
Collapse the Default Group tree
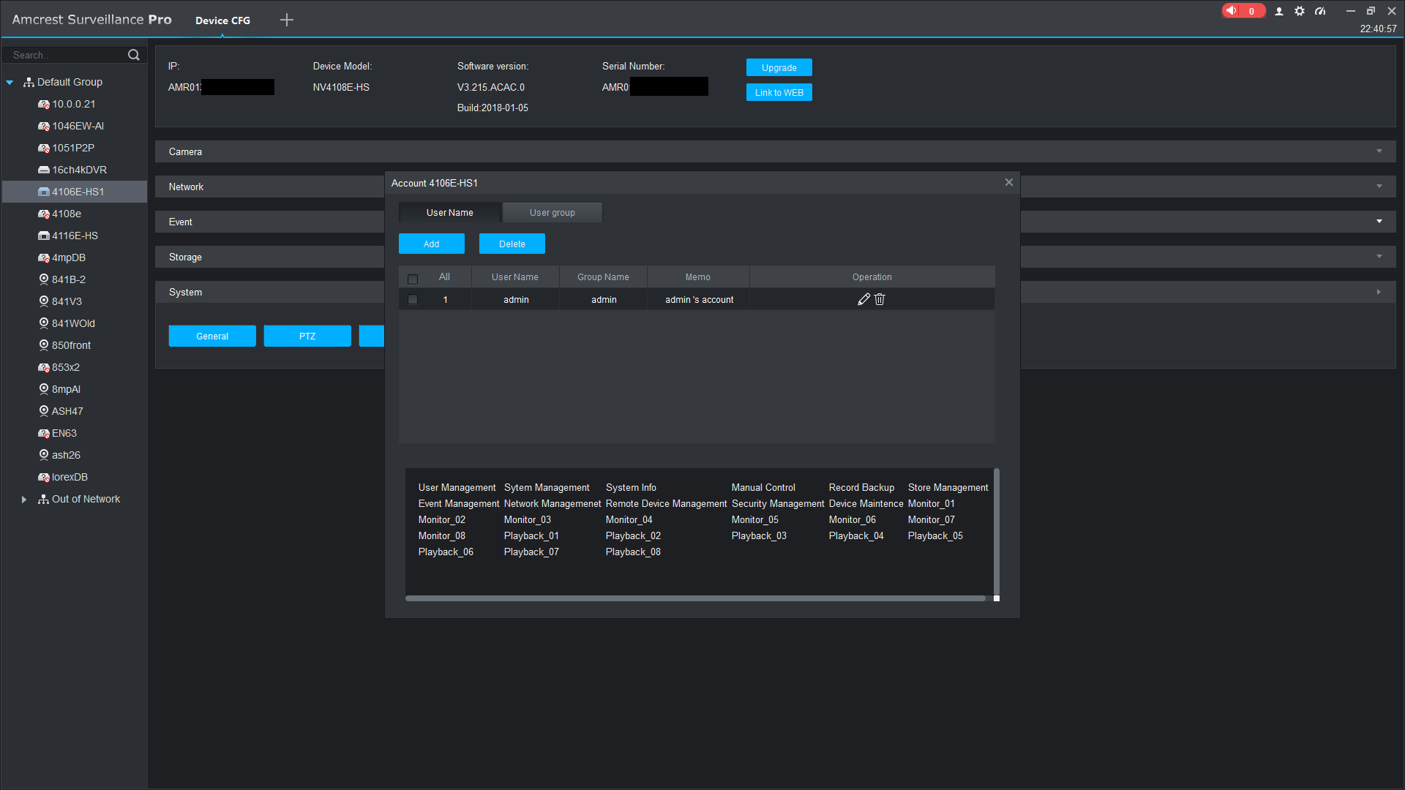(10, 83)
